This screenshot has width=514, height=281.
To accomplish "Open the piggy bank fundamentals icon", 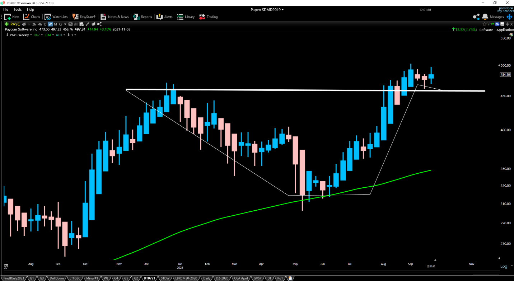I will [24, 24].
